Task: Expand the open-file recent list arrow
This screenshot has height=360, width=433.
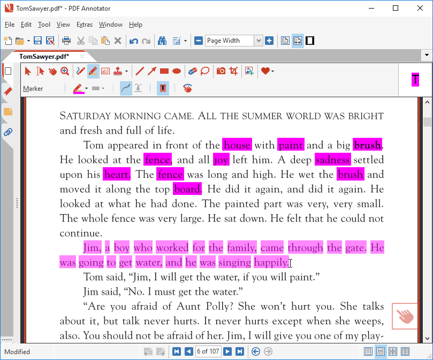Action: tap(28, 41)
